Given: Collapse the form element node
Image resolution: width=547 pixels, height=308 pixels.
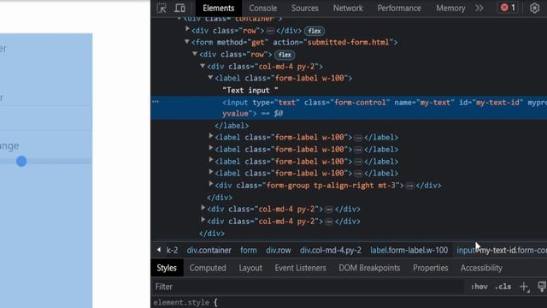Looking at the screenshot, I should 187,42.
